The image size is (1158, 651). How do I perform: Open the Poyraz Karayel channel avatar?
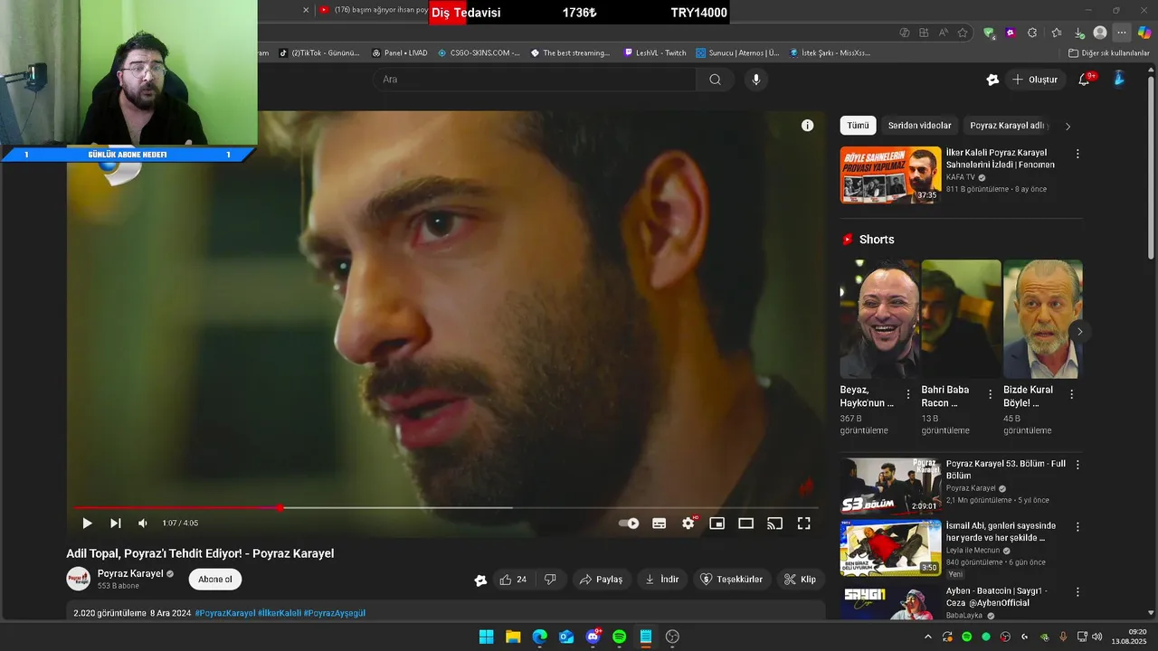(x=79, y=579)
